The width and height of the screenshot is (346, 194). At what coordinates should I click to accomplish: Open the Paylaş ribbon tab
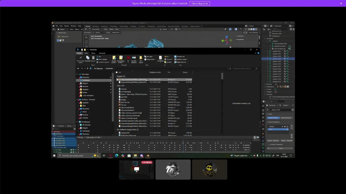[93, 53]
